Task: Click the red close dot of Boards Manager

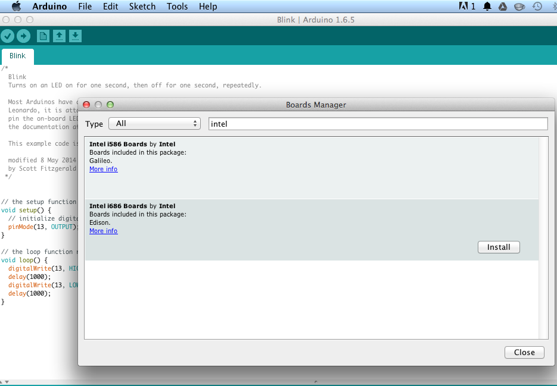Action: point(86,105)
